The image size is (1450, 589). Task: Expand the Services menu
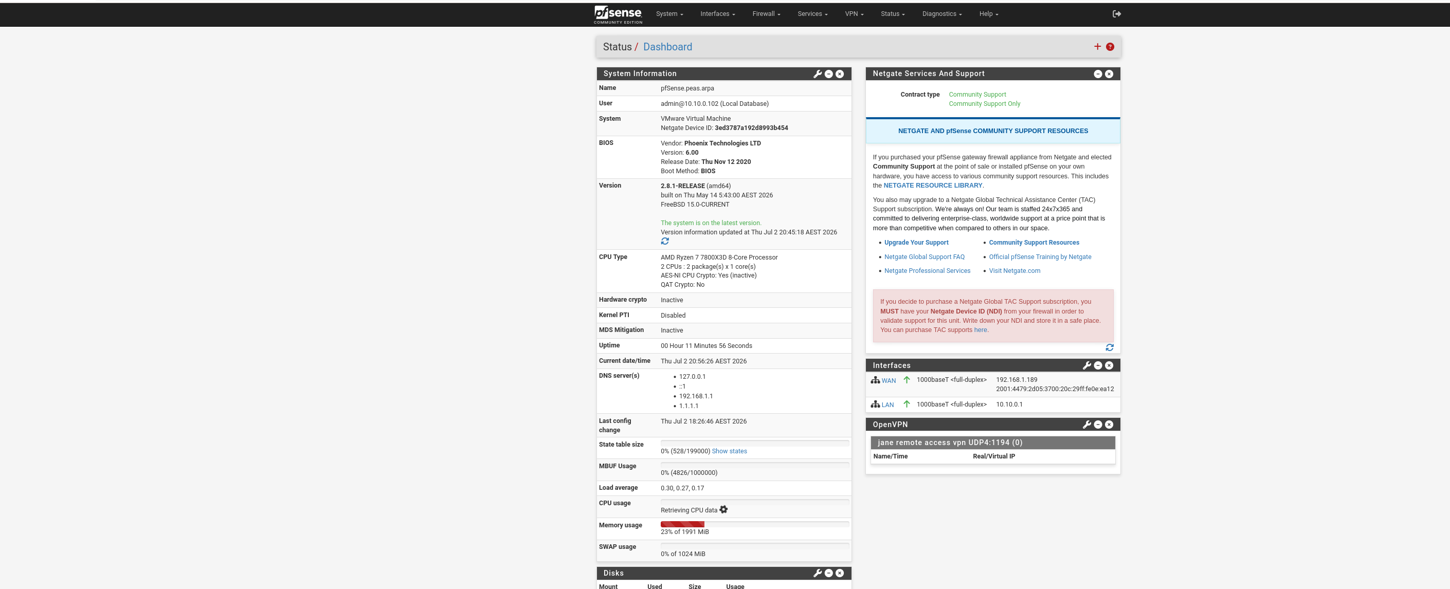tap(812, 14)
